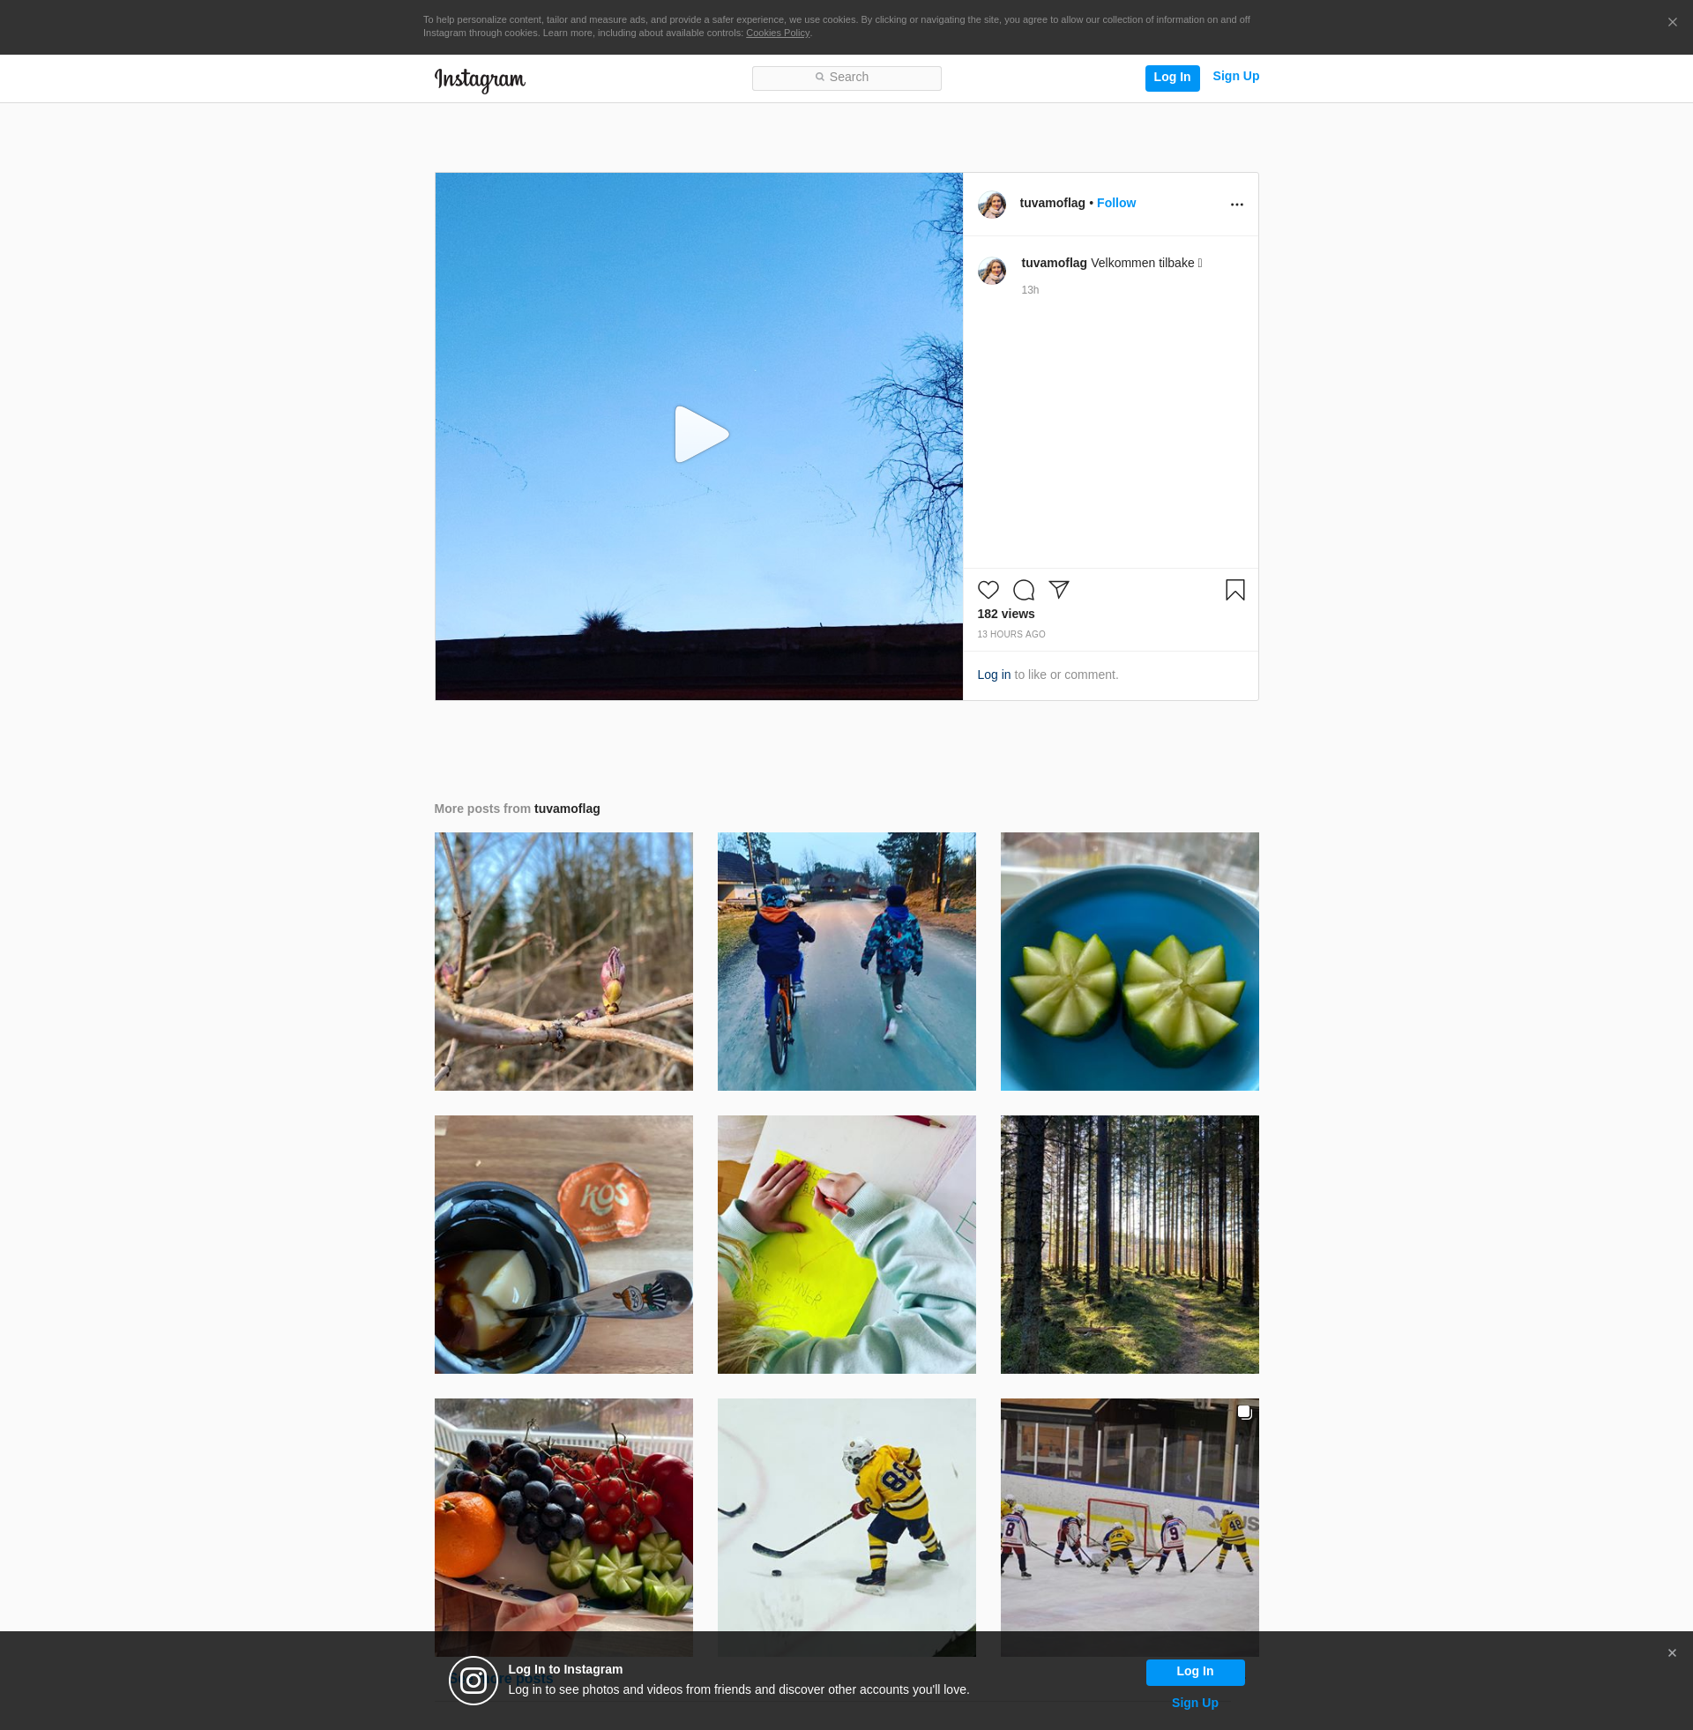
Task: Open the Cookies Policy link
Action: coord(777,33)
